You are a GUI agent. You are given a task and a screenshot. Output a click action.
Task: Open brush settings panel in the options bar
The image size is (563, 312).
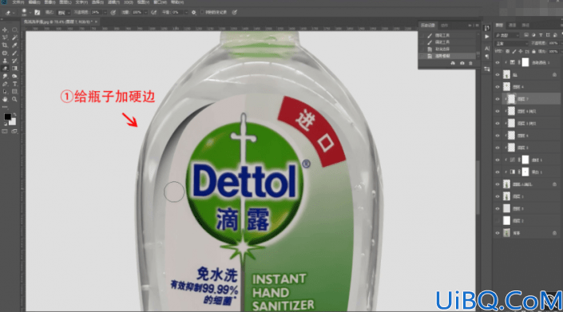pyautogui.click(x=37, y=12)
